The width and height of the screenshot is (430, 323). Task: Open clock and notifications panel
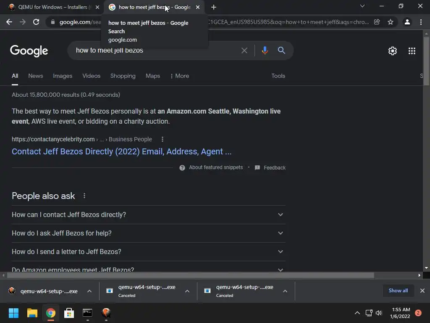point(405,313)
